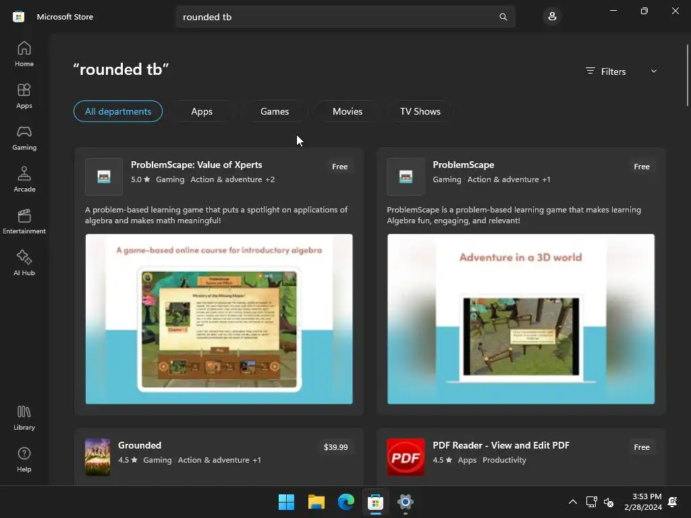Switch to the Games filter tab
The image size is (691, 518).
(275, 111)
